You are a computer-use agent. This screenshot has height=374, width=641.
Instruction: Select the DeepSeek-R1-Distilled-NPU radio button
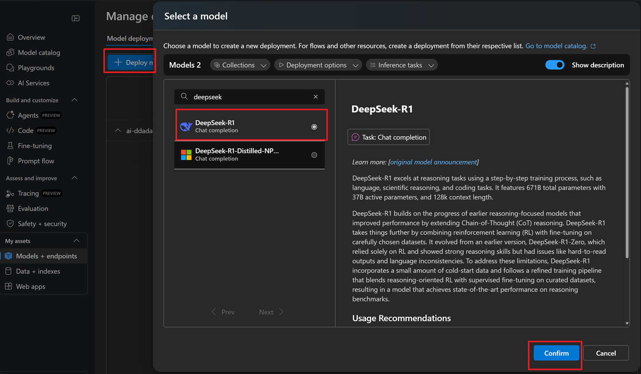314,155
